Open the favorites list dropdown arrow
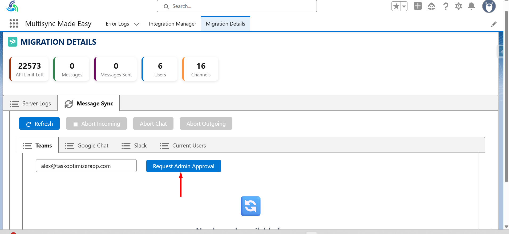The image size is (509, 234). 404,6
